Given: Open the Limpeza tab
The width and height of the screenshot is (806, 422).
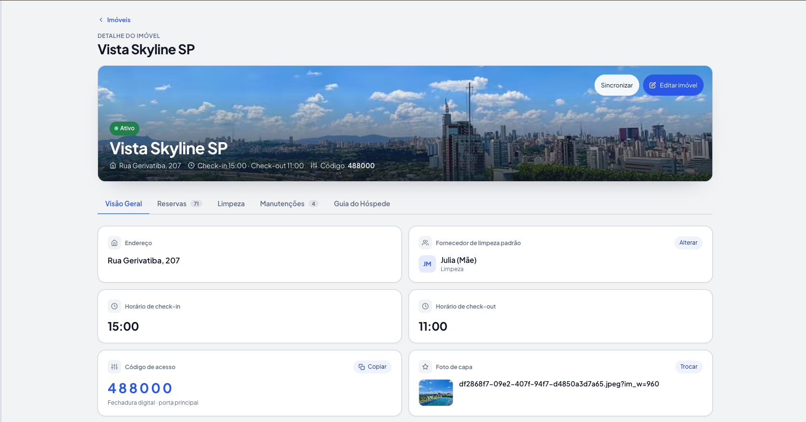Looking at the screenshot, I should click(x=231, y=204).
